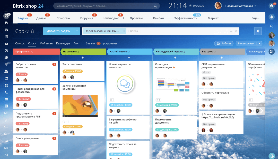The height and width of the screenshot is (159, 278).
Task: Click the ДОБАВИТЬ ЗАДАЧУ button
Action: coord(59,31)
